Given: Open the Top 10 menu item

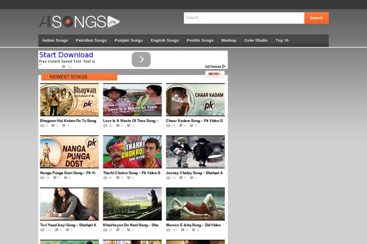Looking at the screenshot, I should click(x=282, y=41).
